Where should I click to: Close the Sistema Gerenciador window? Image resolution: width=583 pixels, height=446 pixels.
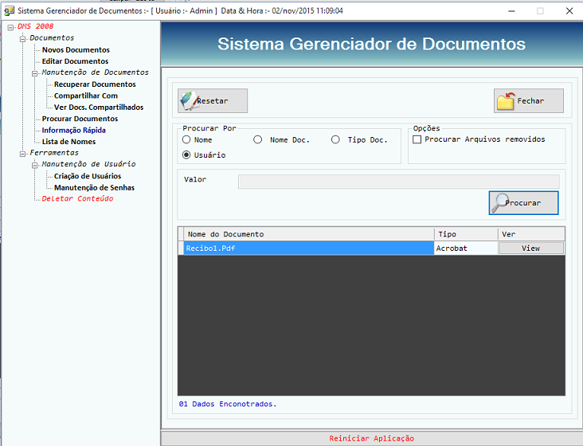tap(569, 11)
